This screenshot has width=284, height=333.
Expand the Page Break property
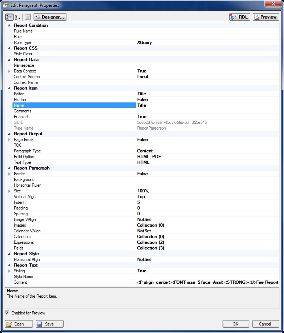[x=9, y=140]
